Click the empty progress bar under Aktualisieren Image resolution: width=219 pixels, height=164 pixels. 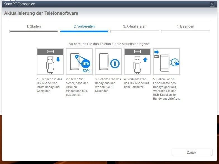(x=135, y=31)
